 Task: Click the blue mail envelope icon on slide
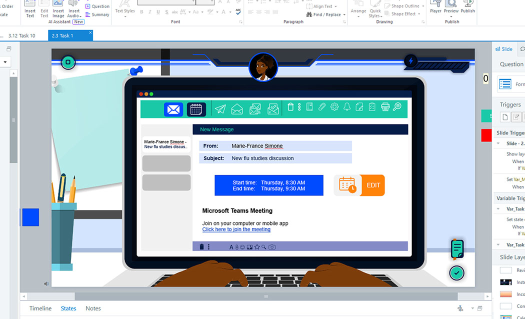pyautogui.click(x=173, y=109)
